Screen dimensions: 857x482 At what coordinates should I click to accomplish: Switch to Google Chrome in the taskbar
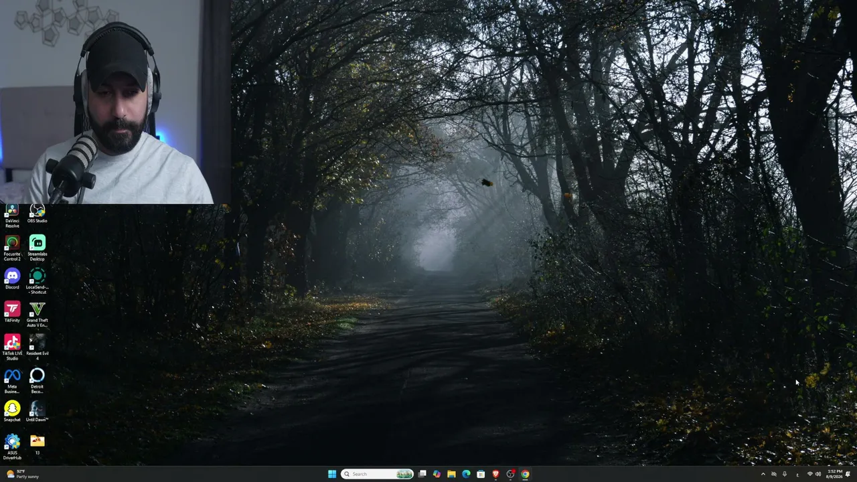tap(525, 474)
